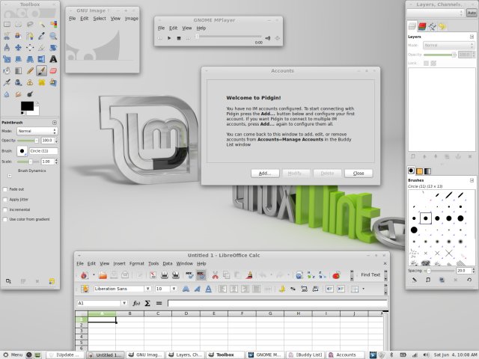
Task: Click the volume icon in GNOME MPlayer
Action: (268, 38)
